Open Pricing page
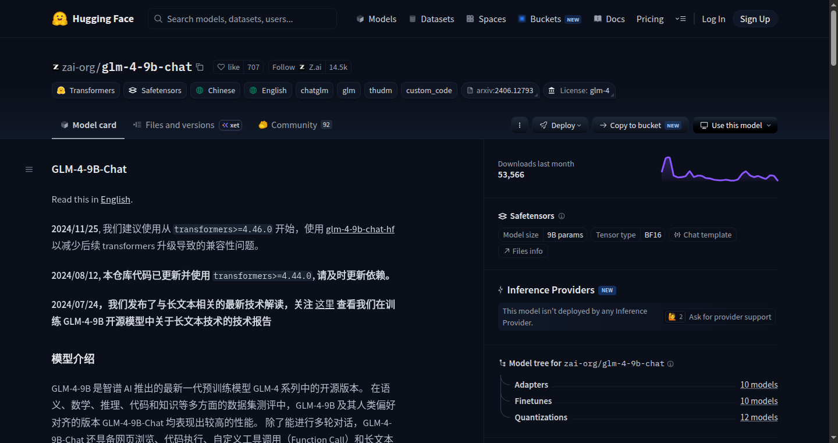Viewport: 838px width, 443px height. pyautogui.click(x=650, y=19)
